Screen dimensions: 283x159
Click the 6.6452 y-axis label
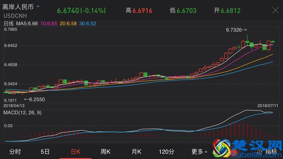coord(11,45)
